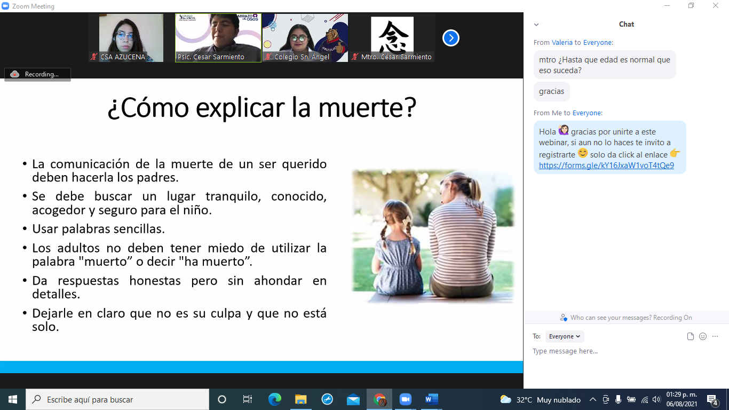
Task: Open the Everyone recipient dropdown
Action: coord(565,336)
